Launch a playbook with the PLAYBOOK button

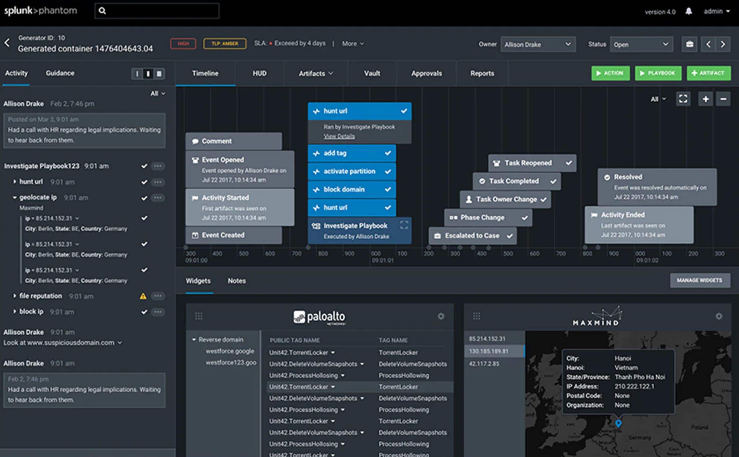[x=658, y=73]
